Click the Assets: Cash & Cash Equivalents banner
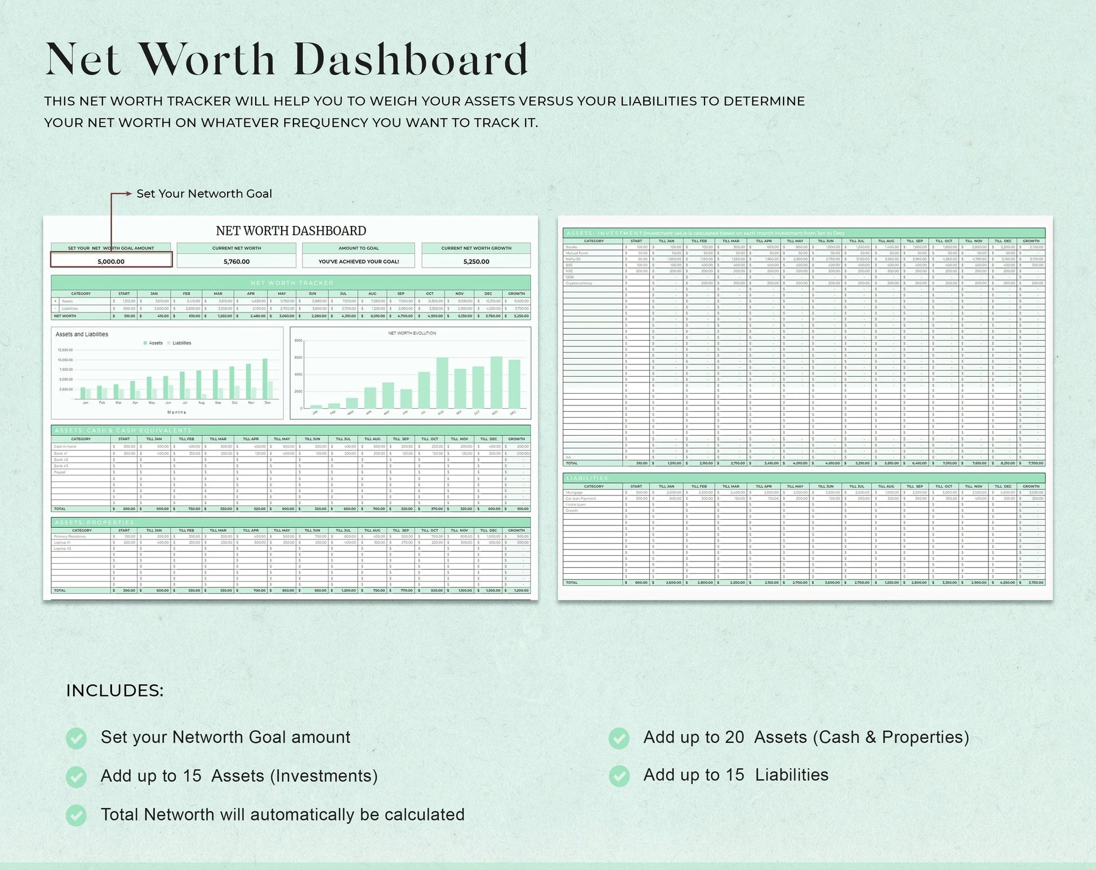 291,430
